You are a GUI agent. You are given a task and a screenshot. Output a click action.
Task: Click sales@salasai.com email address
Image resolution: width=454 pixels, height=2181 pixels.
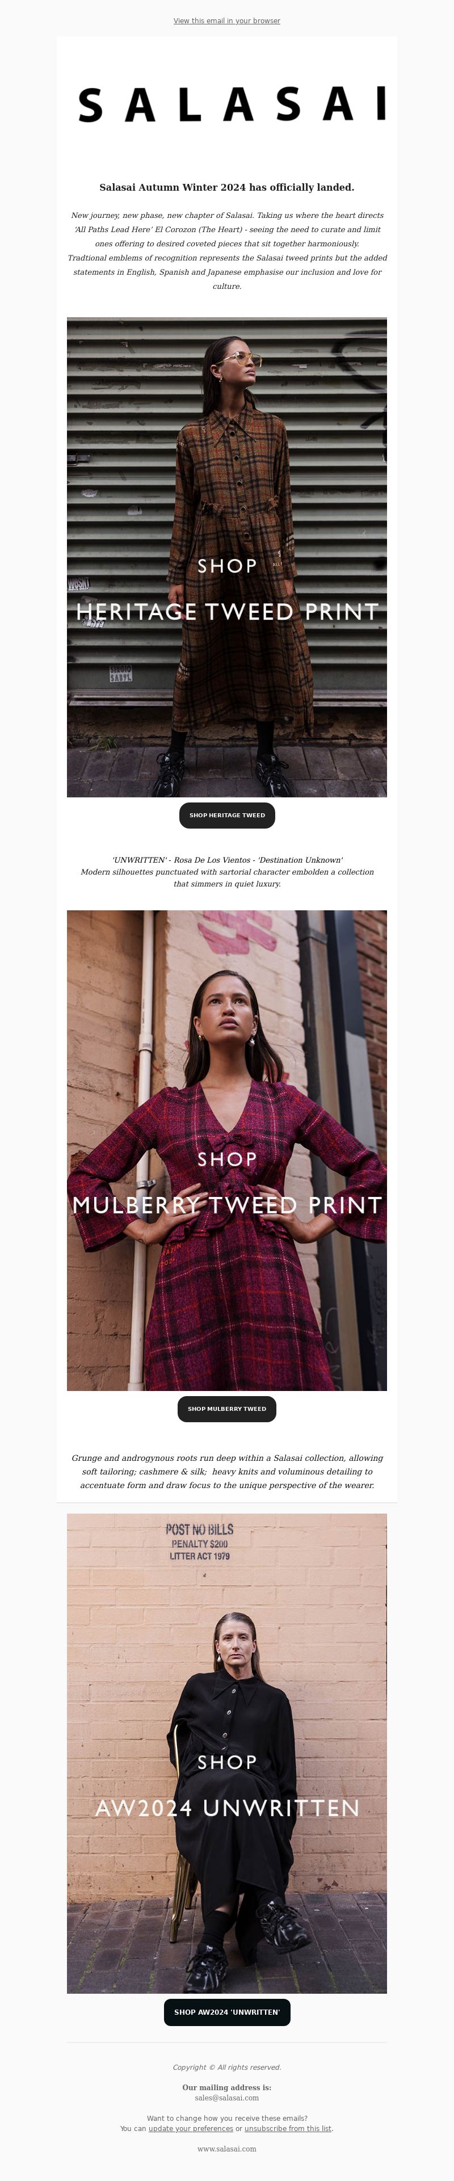(x=227, y=2098)
